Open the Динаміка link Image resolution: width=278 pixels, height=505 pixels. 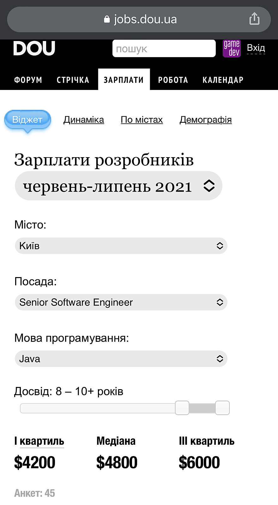pyautogui.click(x=84, y=120)
